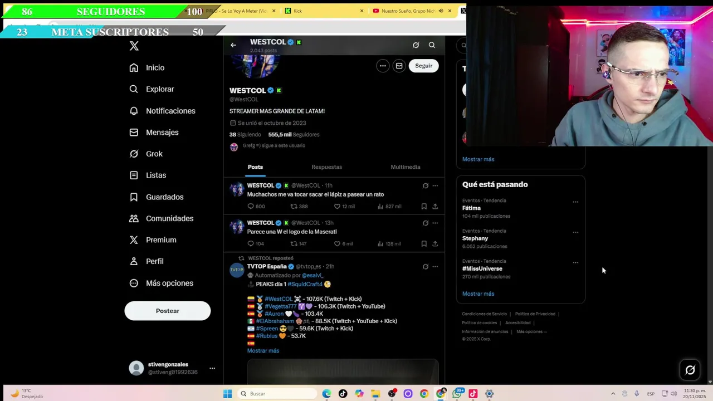Mute the Nuestro Sueño browser tab audio
This screenshot has height=401, width=713.
[441, 11]
